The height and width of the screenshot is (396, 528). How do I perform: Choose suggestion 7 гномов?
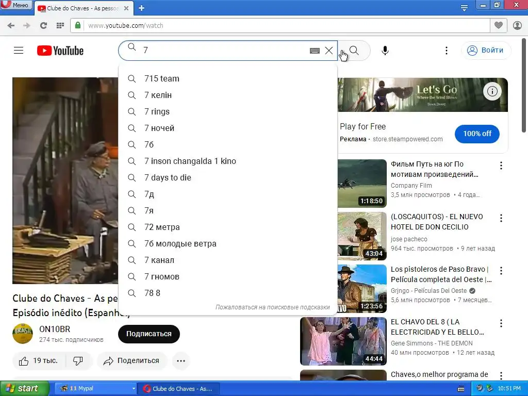click(x=227, y=276)
